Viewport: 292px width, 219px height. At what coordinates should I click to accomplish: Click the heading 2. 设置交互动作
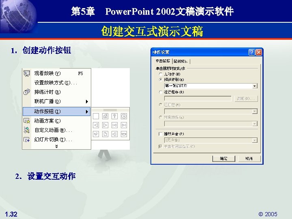tap(45, 176)
